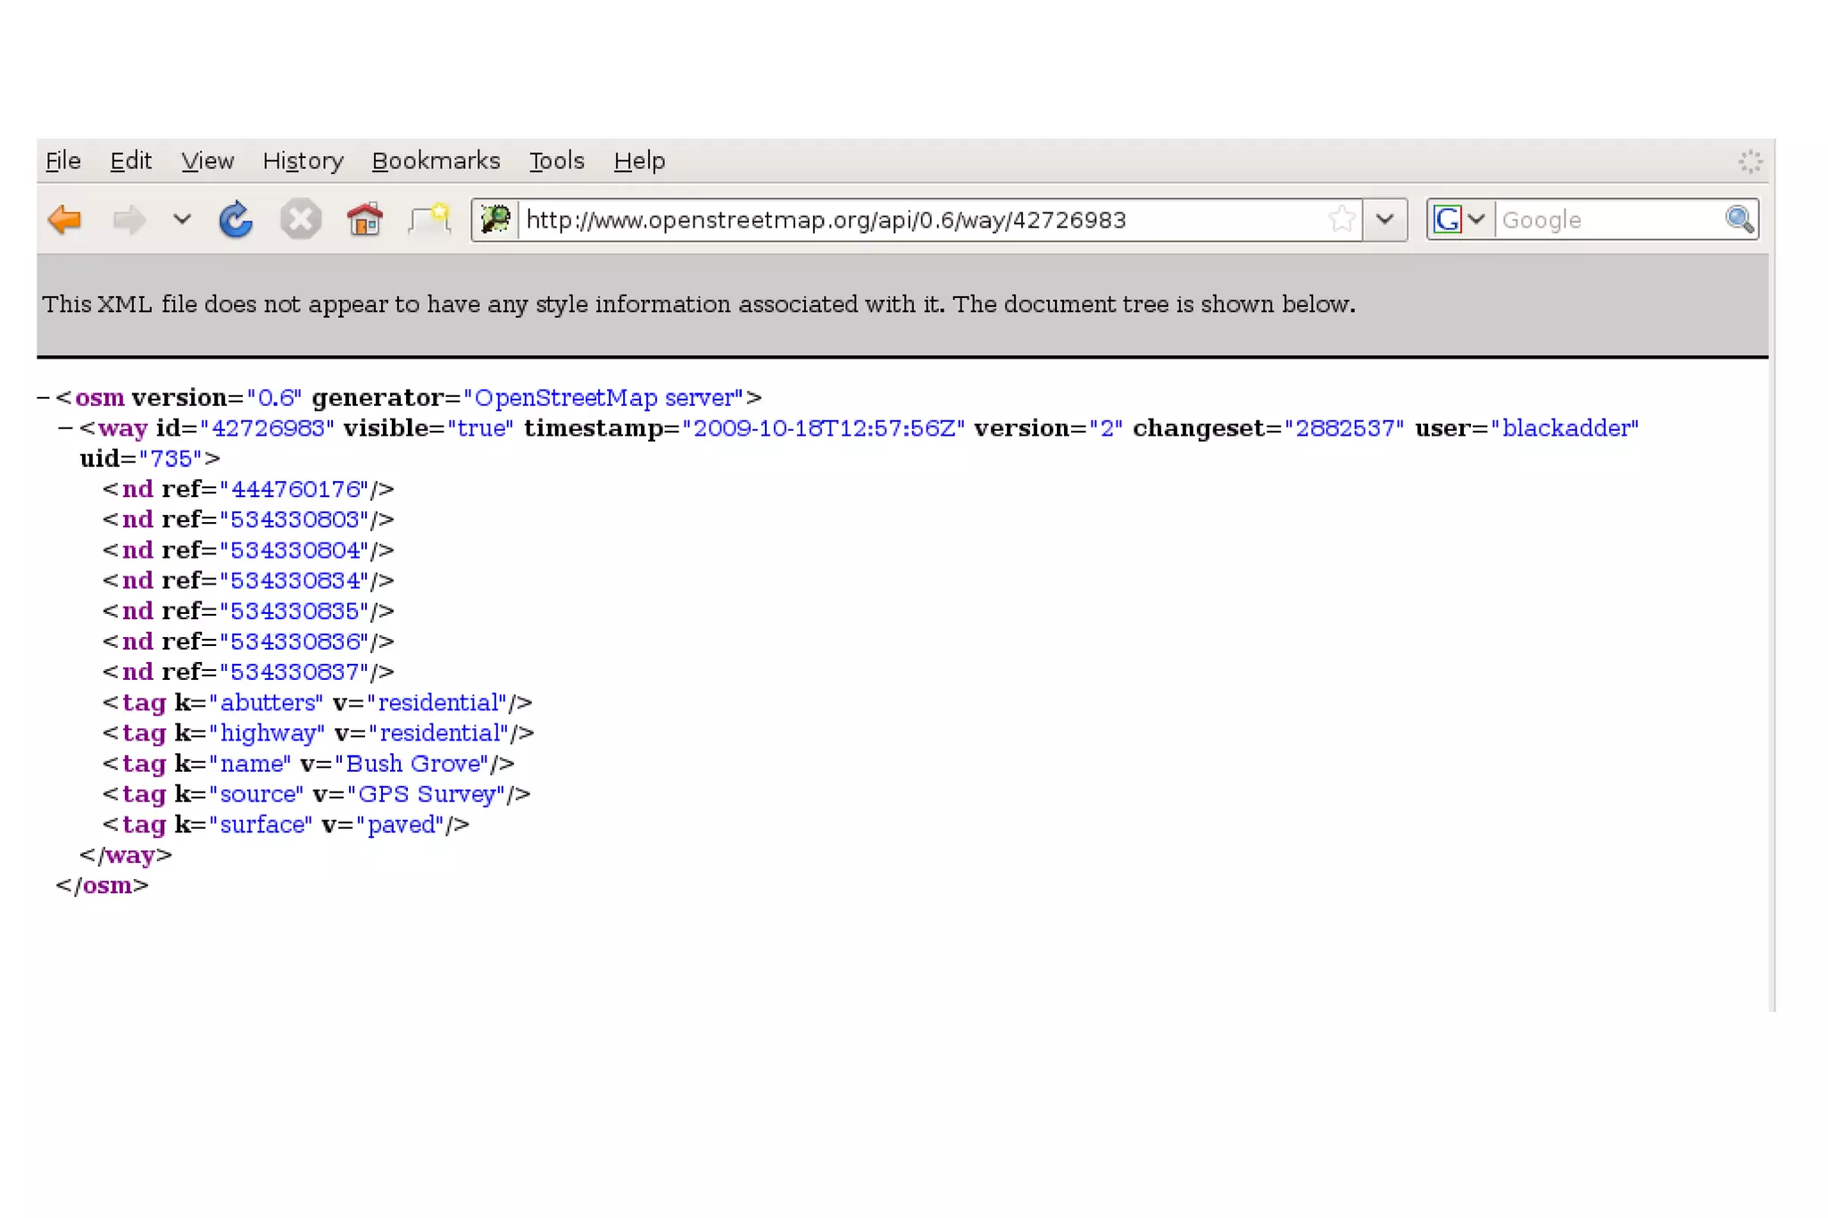The width and height of the screenshot is (1828, 1218).
Task: Click the search magnifier icon
Action: coord(1739,220)
